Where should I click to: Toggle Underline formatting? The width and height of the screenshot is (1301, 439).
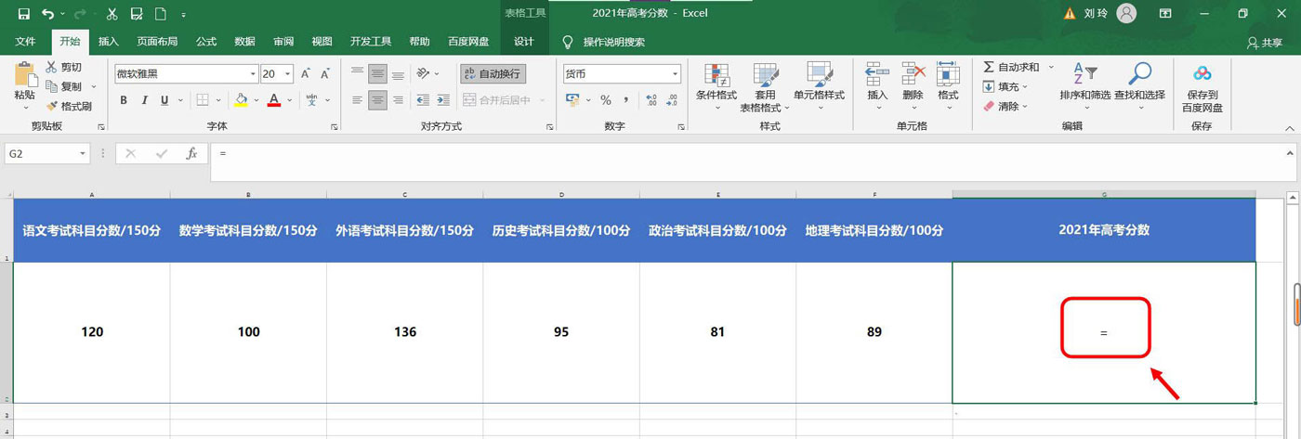(164, 100)
